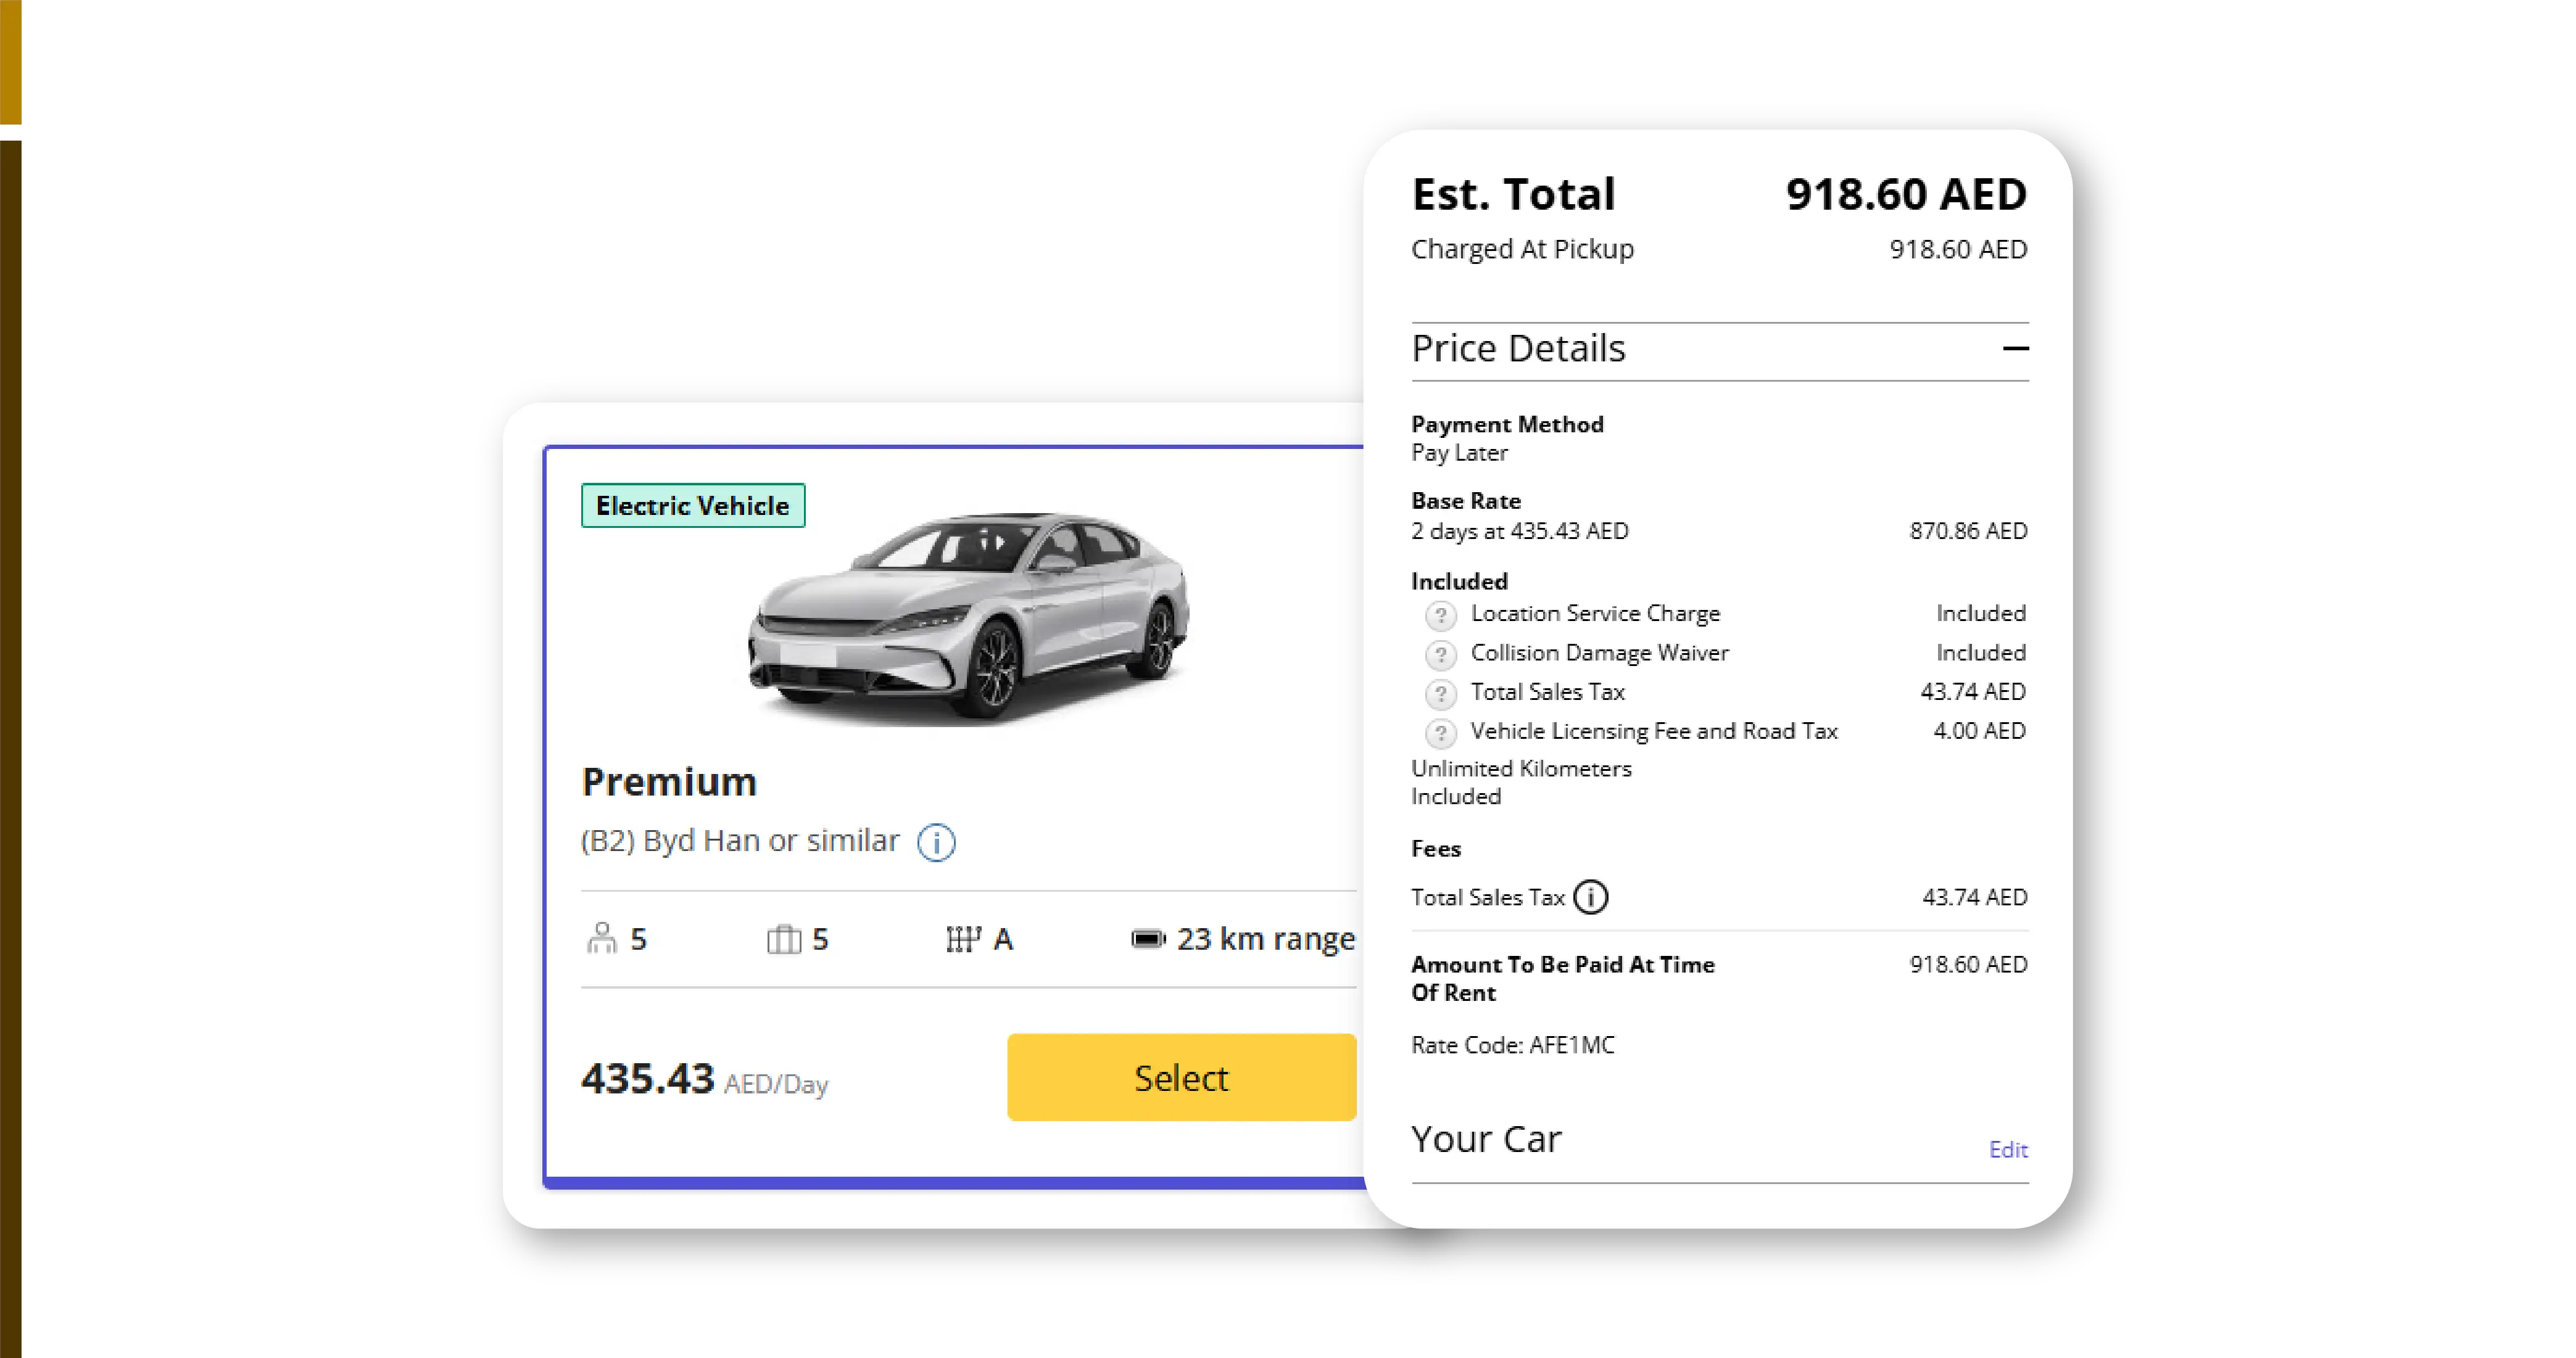
Task: Collapse the Price Details section
Action: pyautogui.click(x=2017, y=348)
